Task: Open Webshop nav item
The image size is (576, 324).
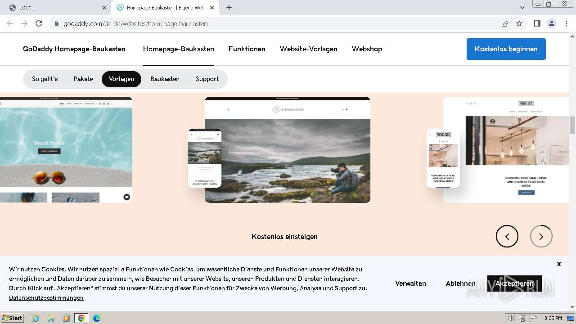Action: pyautogui.click(x=367, y=49)
